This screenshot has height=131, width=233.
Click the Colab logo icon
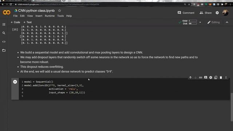click(7, 12)
